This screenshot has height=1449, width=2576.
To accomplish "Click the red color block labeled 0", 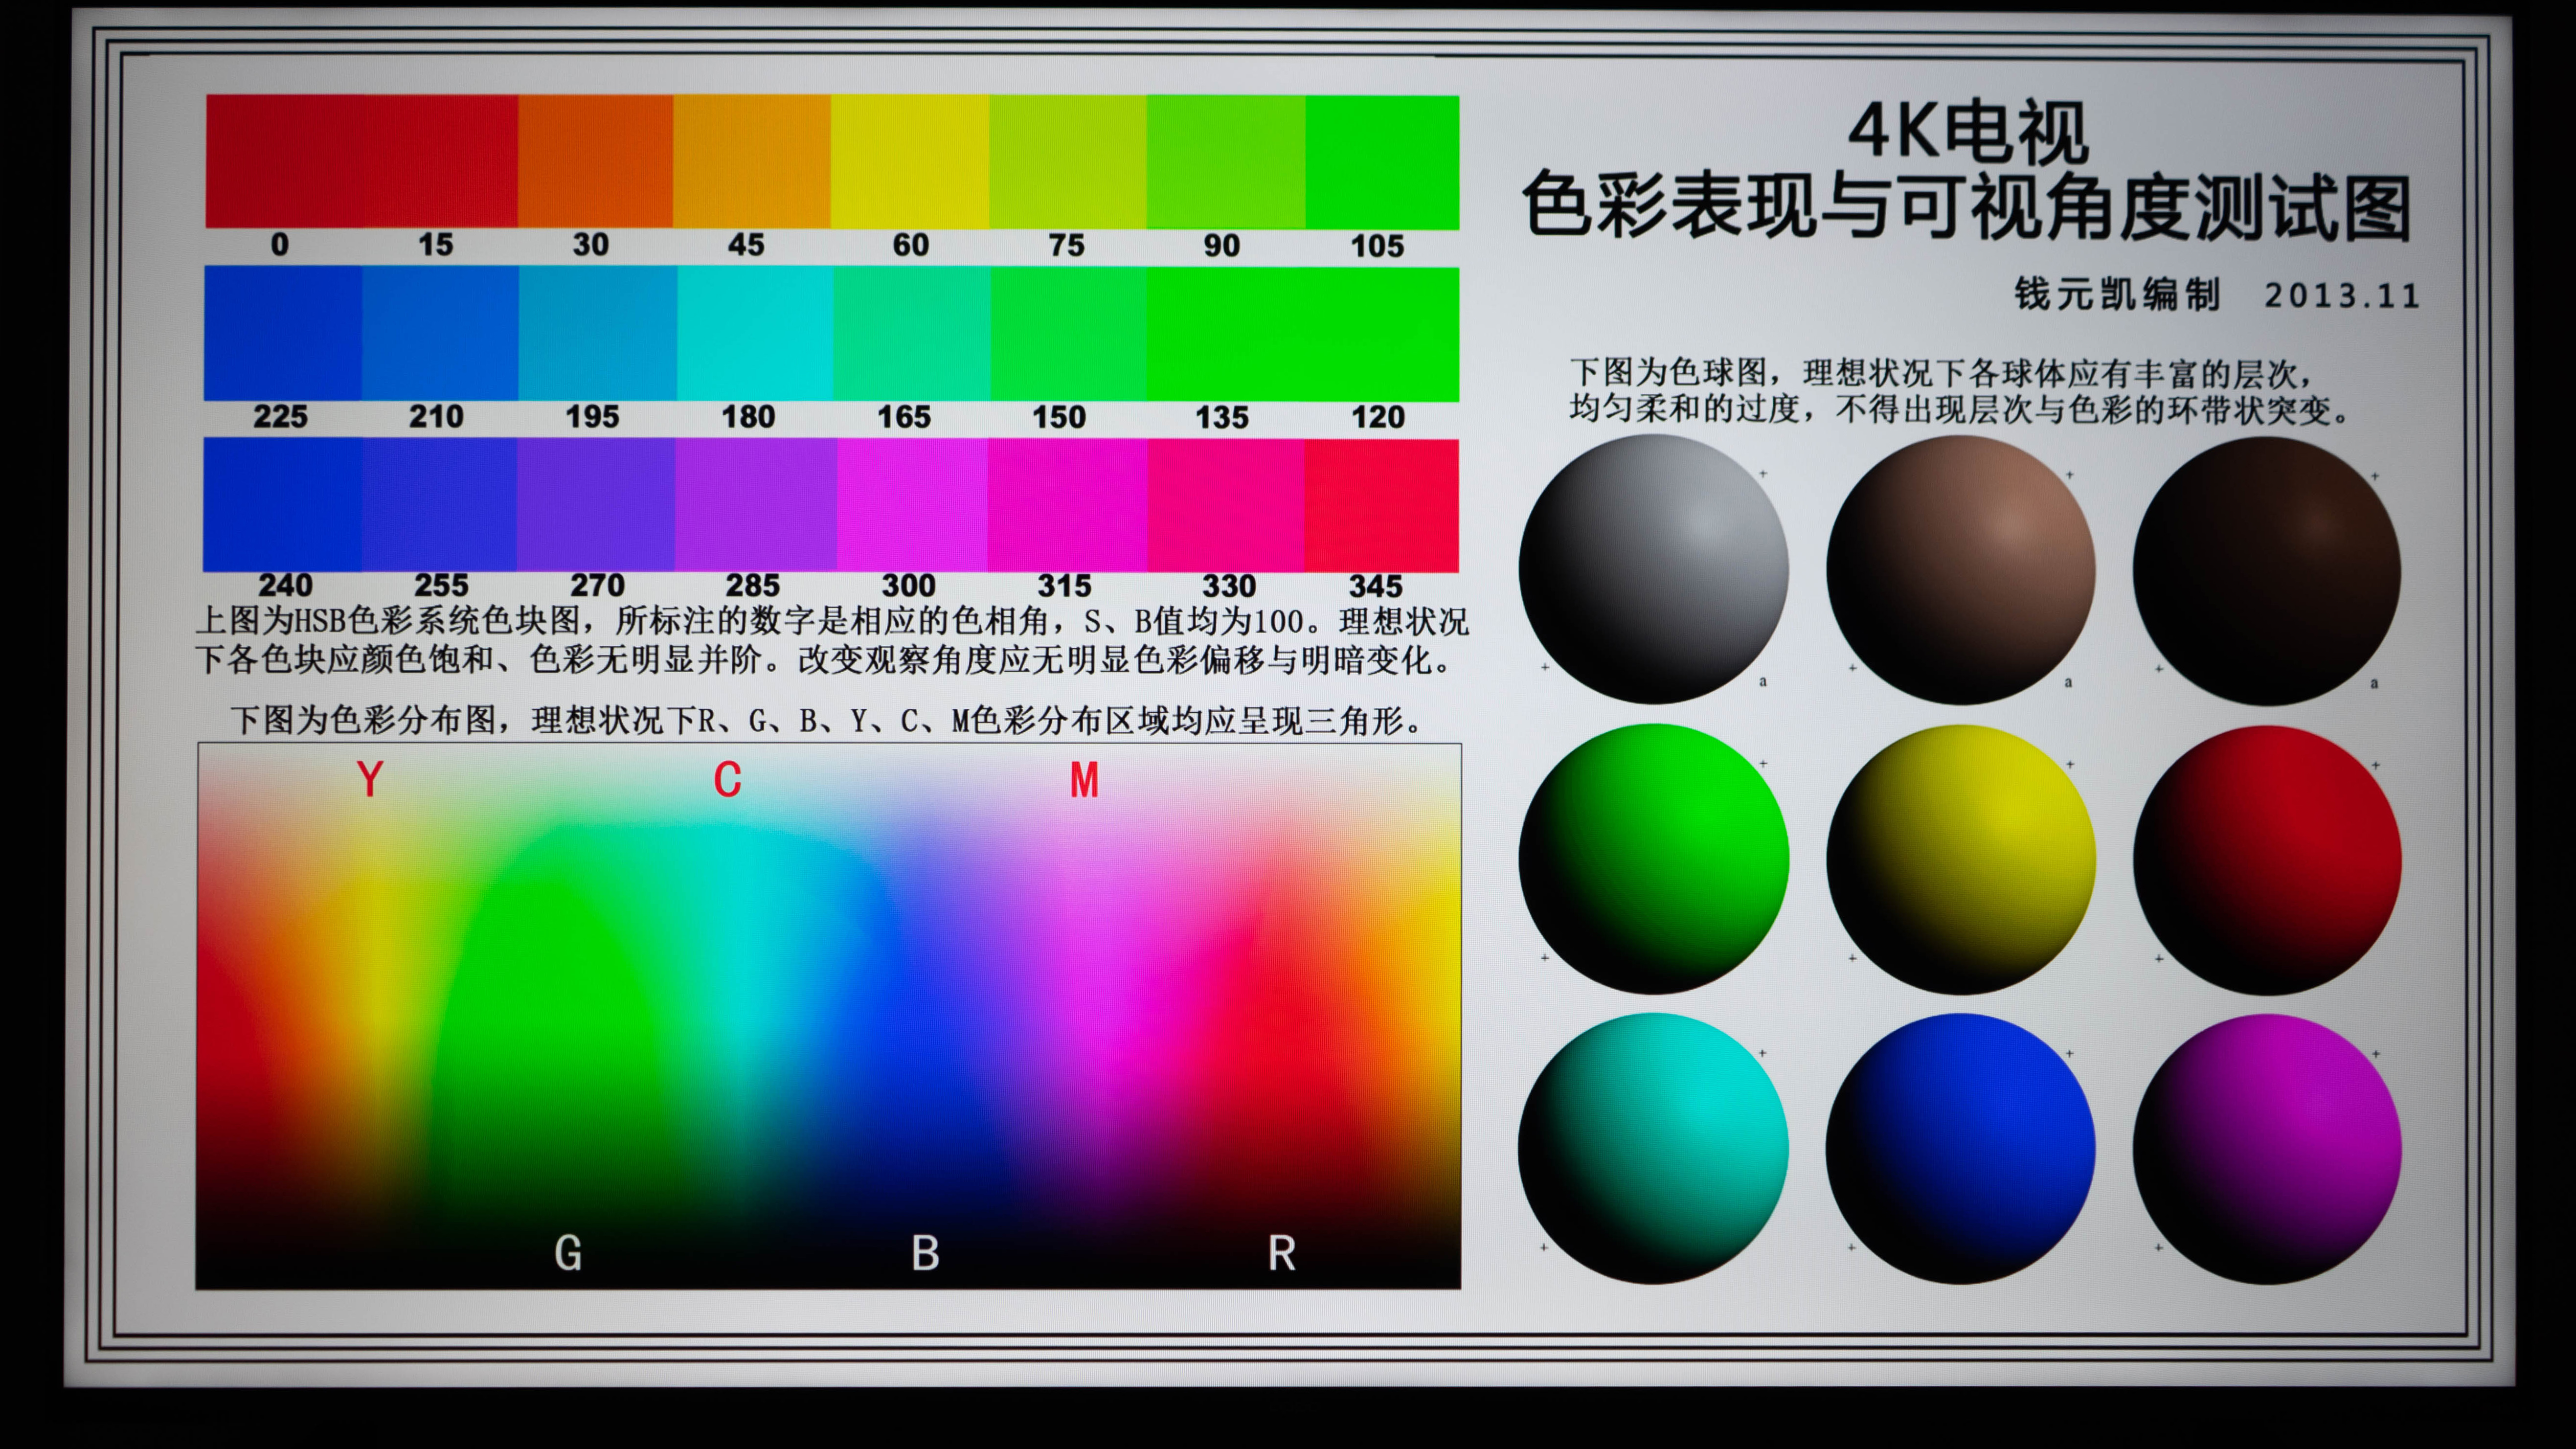I will point(284,161).
